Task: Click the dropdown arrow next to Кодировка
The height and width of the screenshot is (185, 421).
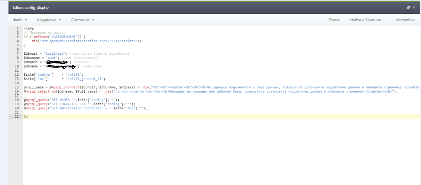Action: click(60, 20)
